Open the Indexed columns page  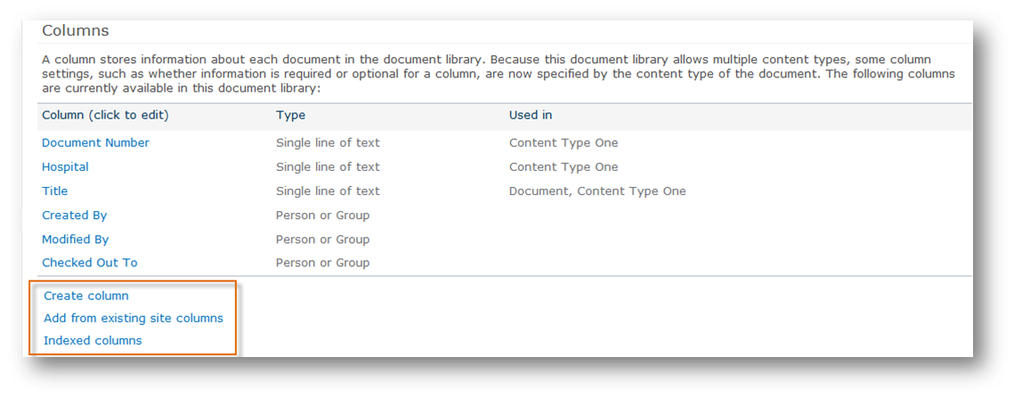coord(93,340)
